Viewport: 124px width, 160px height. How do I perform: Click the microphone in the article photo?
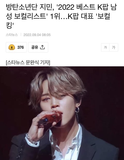(50, 118)
